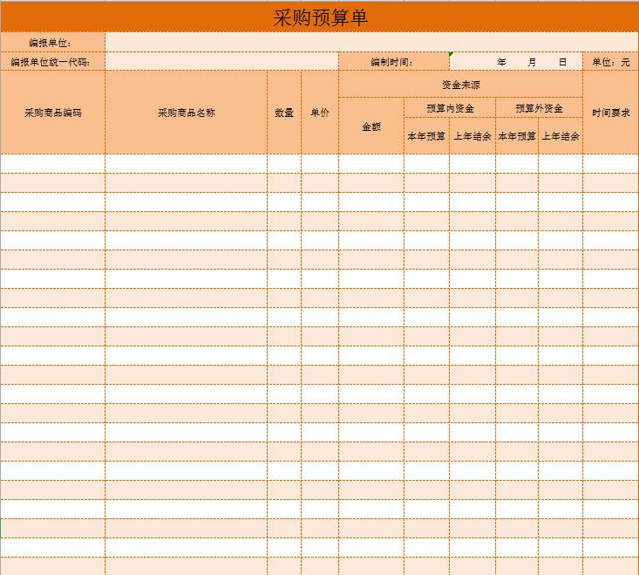
Task: Select the 编报单位统一代码 label cell
Action: [52, 62]
